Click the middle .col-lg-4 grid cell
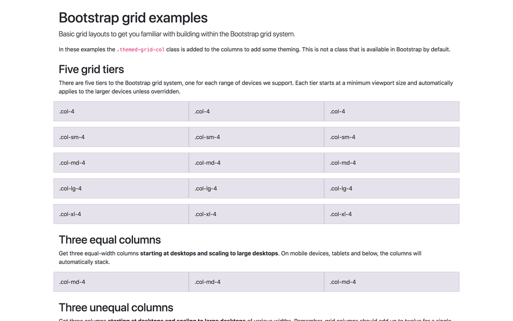Viewport: 513px width, 321px height. click(256, 188)
